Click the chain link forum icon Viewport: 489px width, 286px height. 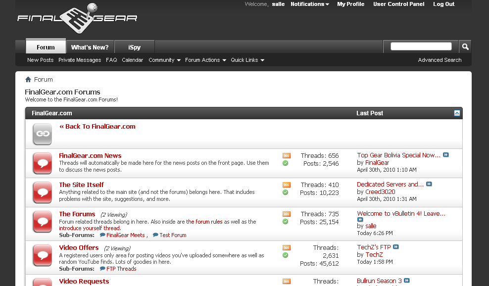click(x=43, y=134)
